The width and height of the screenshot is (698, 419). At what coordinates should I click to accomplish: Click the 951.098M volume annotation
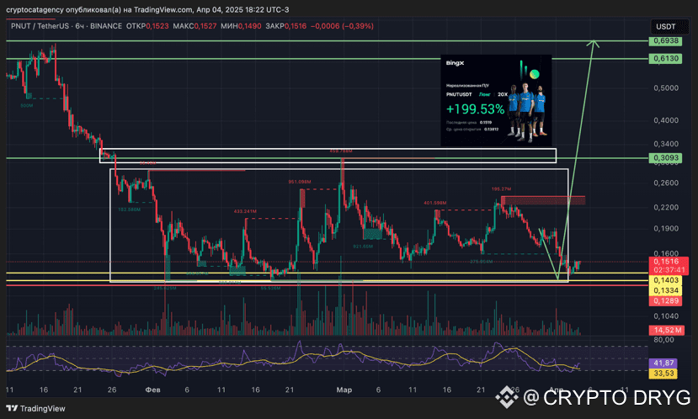pyautogui.click(x=300, y=182)
